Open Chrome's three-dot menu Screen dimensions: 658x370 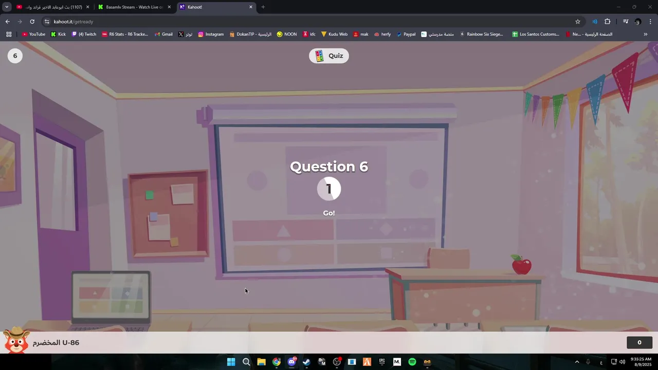pyautogui.click(x=650, y=22)
